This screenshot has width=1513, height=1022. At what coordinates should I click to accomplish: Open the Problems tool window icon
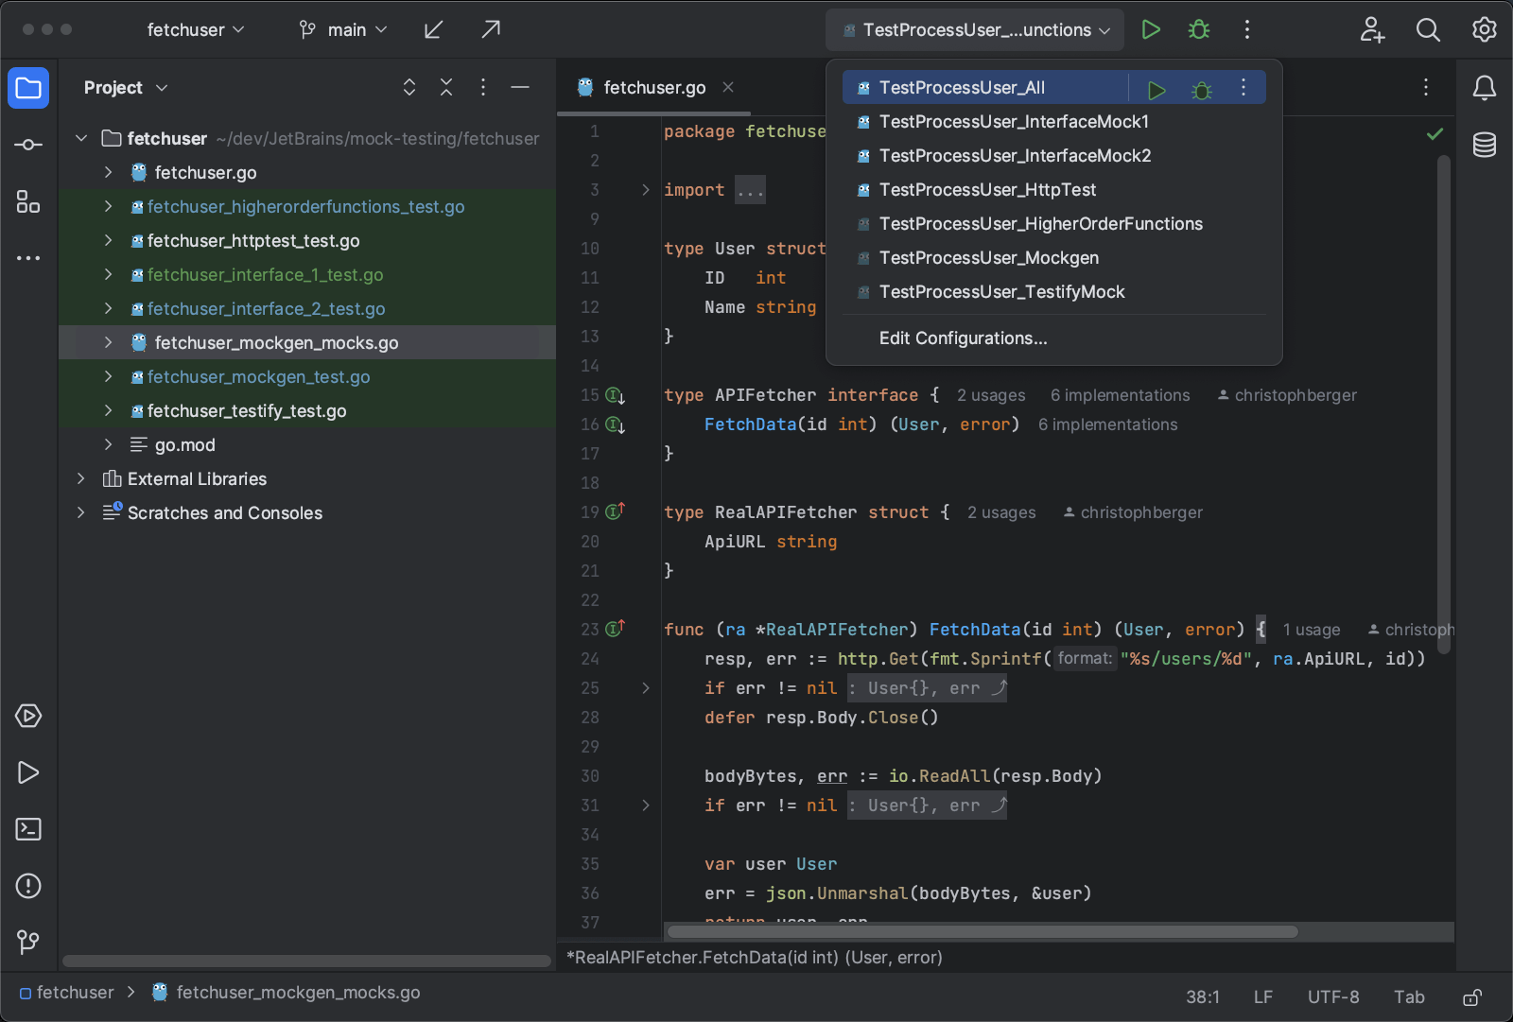pos(27,886)
